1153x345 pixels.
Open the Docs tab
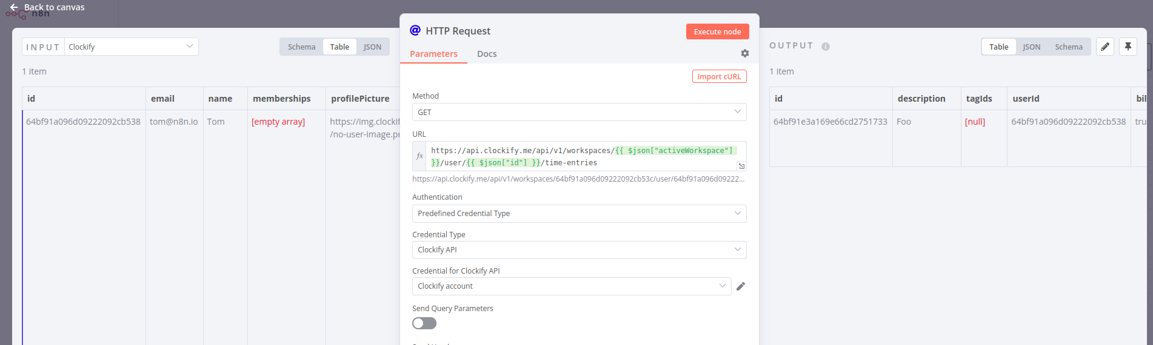[487, 54]
